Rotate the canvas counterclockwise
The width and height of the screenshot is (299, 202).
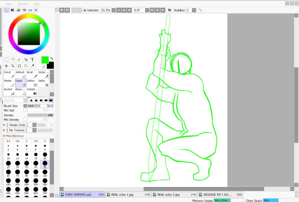(x=152, y=10)
